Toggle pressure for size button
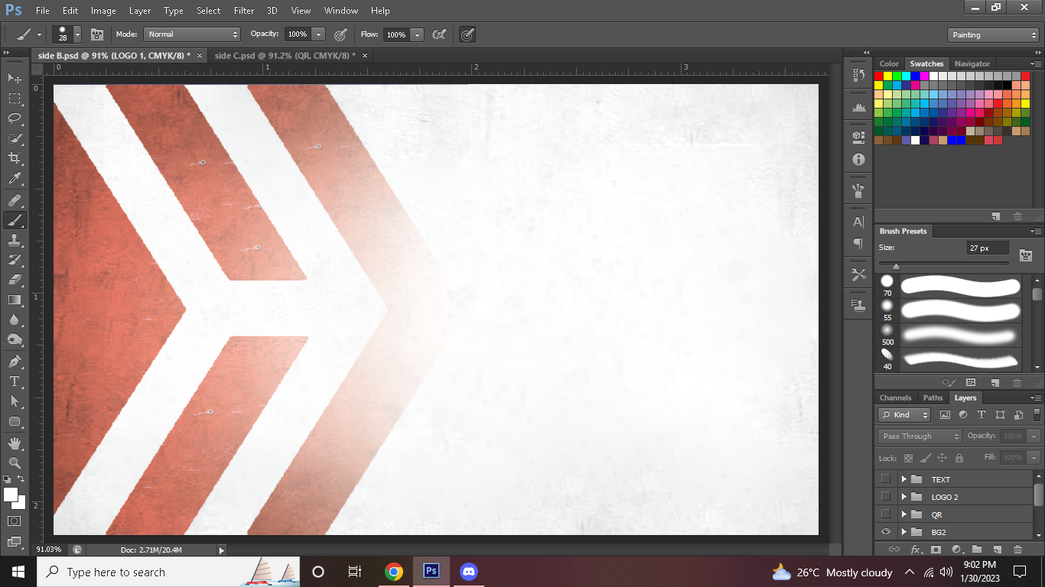Screen dimensions: 1045x587 tap(467, 34)
